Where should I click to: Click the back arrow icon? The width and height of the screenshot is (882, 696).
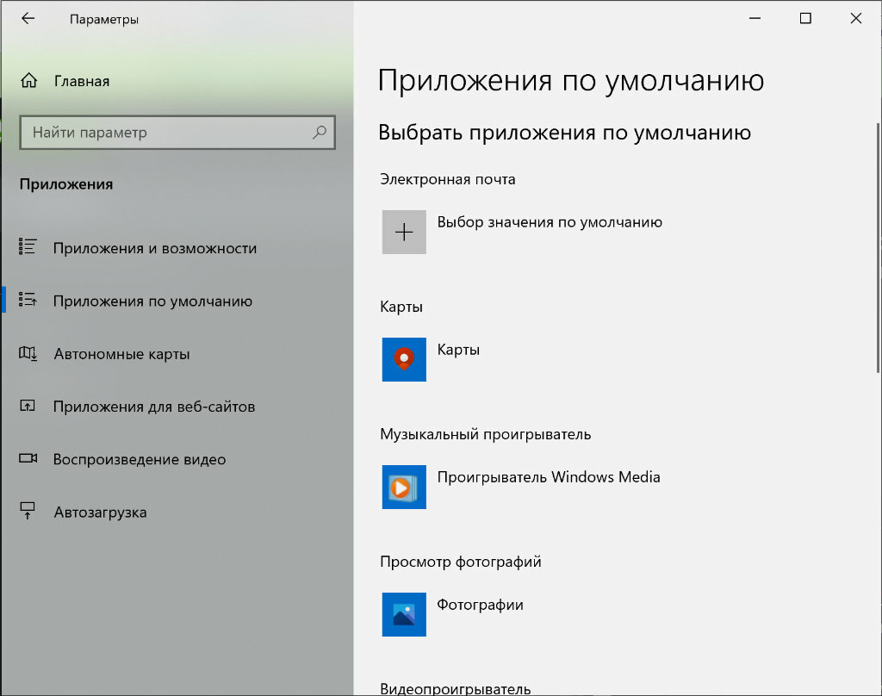(28, 19)
